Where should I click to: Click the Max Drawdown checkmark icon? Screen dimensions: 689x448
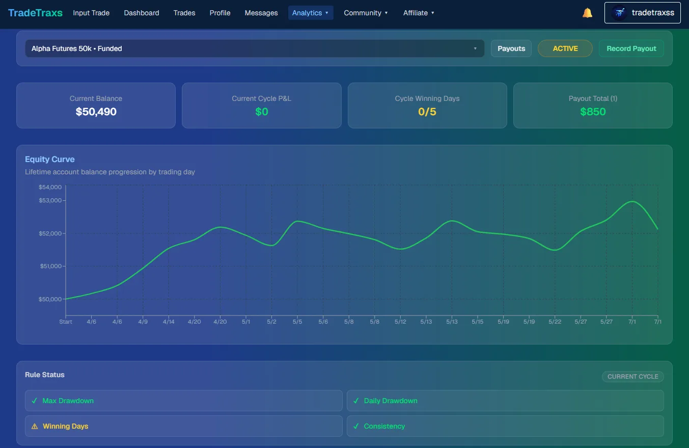[x=34, y=401]
